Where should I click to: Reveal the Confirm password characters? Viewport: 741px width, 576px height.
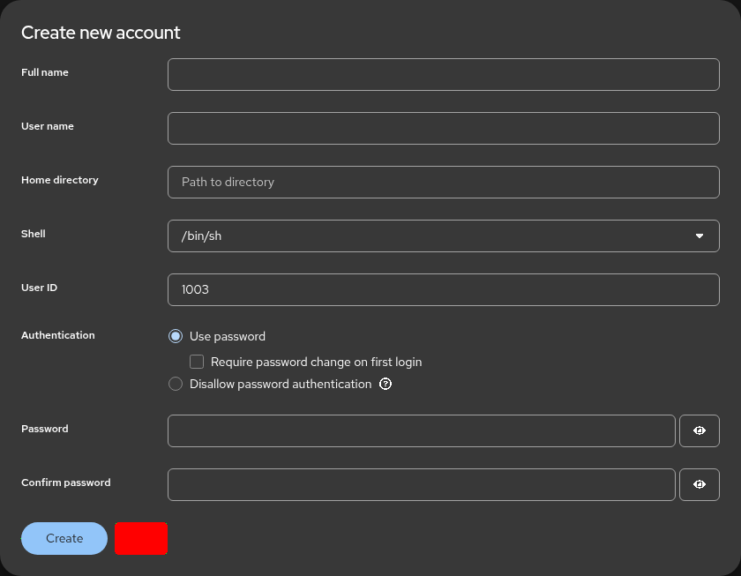(x=699, y=484)
